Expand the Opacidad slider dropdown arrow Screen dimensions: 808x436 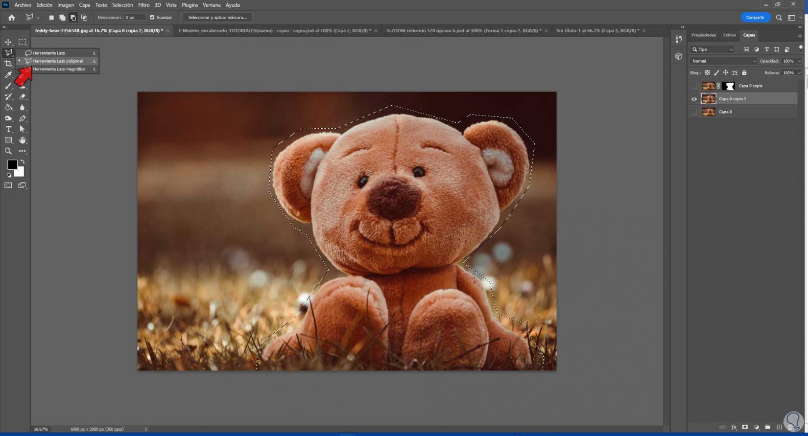click(x=799, y=61)
